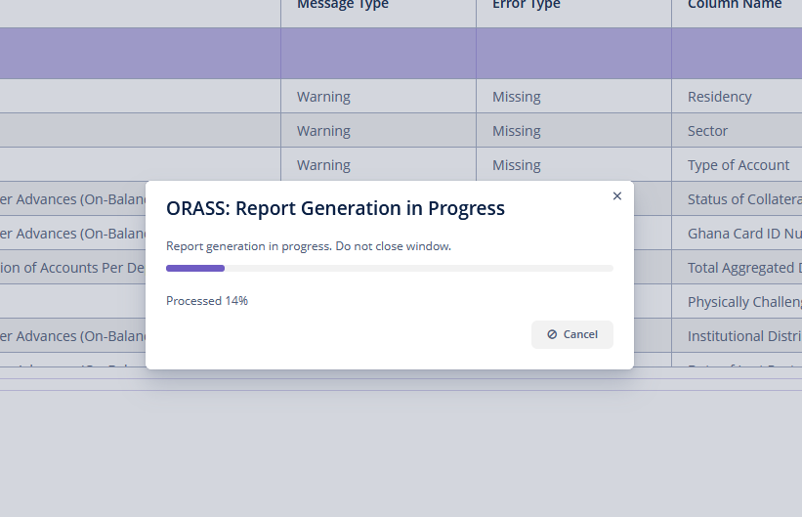Click the Report Generation in Progress title
Image resolution: width=802 pixels, height=517 pixels.
(335, 209)
